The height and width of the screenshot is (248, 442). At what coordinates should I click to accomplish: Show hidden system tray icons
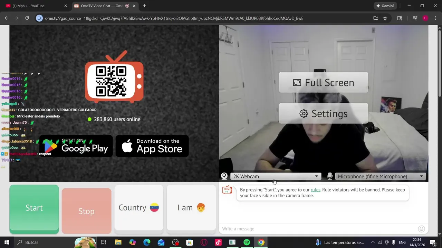pos(373,242)
